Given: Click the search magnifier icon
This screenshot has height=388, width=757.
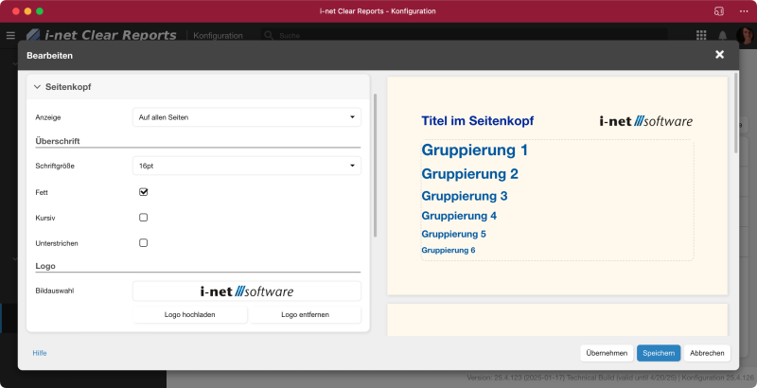Looking at the screenshot, I should point(267,36).
